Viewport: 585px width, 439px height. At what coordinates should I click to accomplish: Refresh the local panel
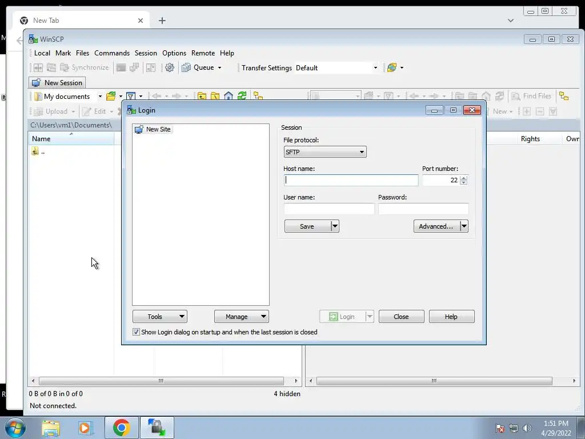click(242, 96)
